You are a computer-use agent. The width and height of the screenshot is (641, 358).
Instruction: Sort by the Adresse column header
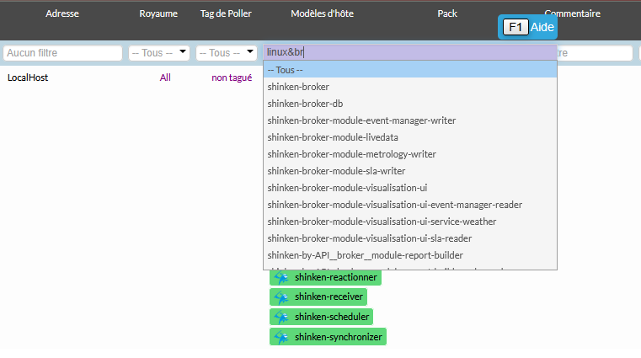[x=64, y=13]
